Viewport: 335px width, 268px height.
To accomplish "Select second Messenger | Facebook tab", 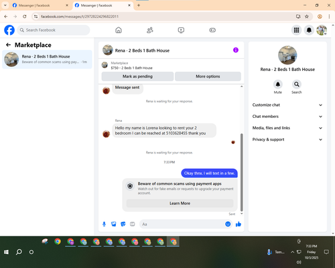I will click(100, 5).
